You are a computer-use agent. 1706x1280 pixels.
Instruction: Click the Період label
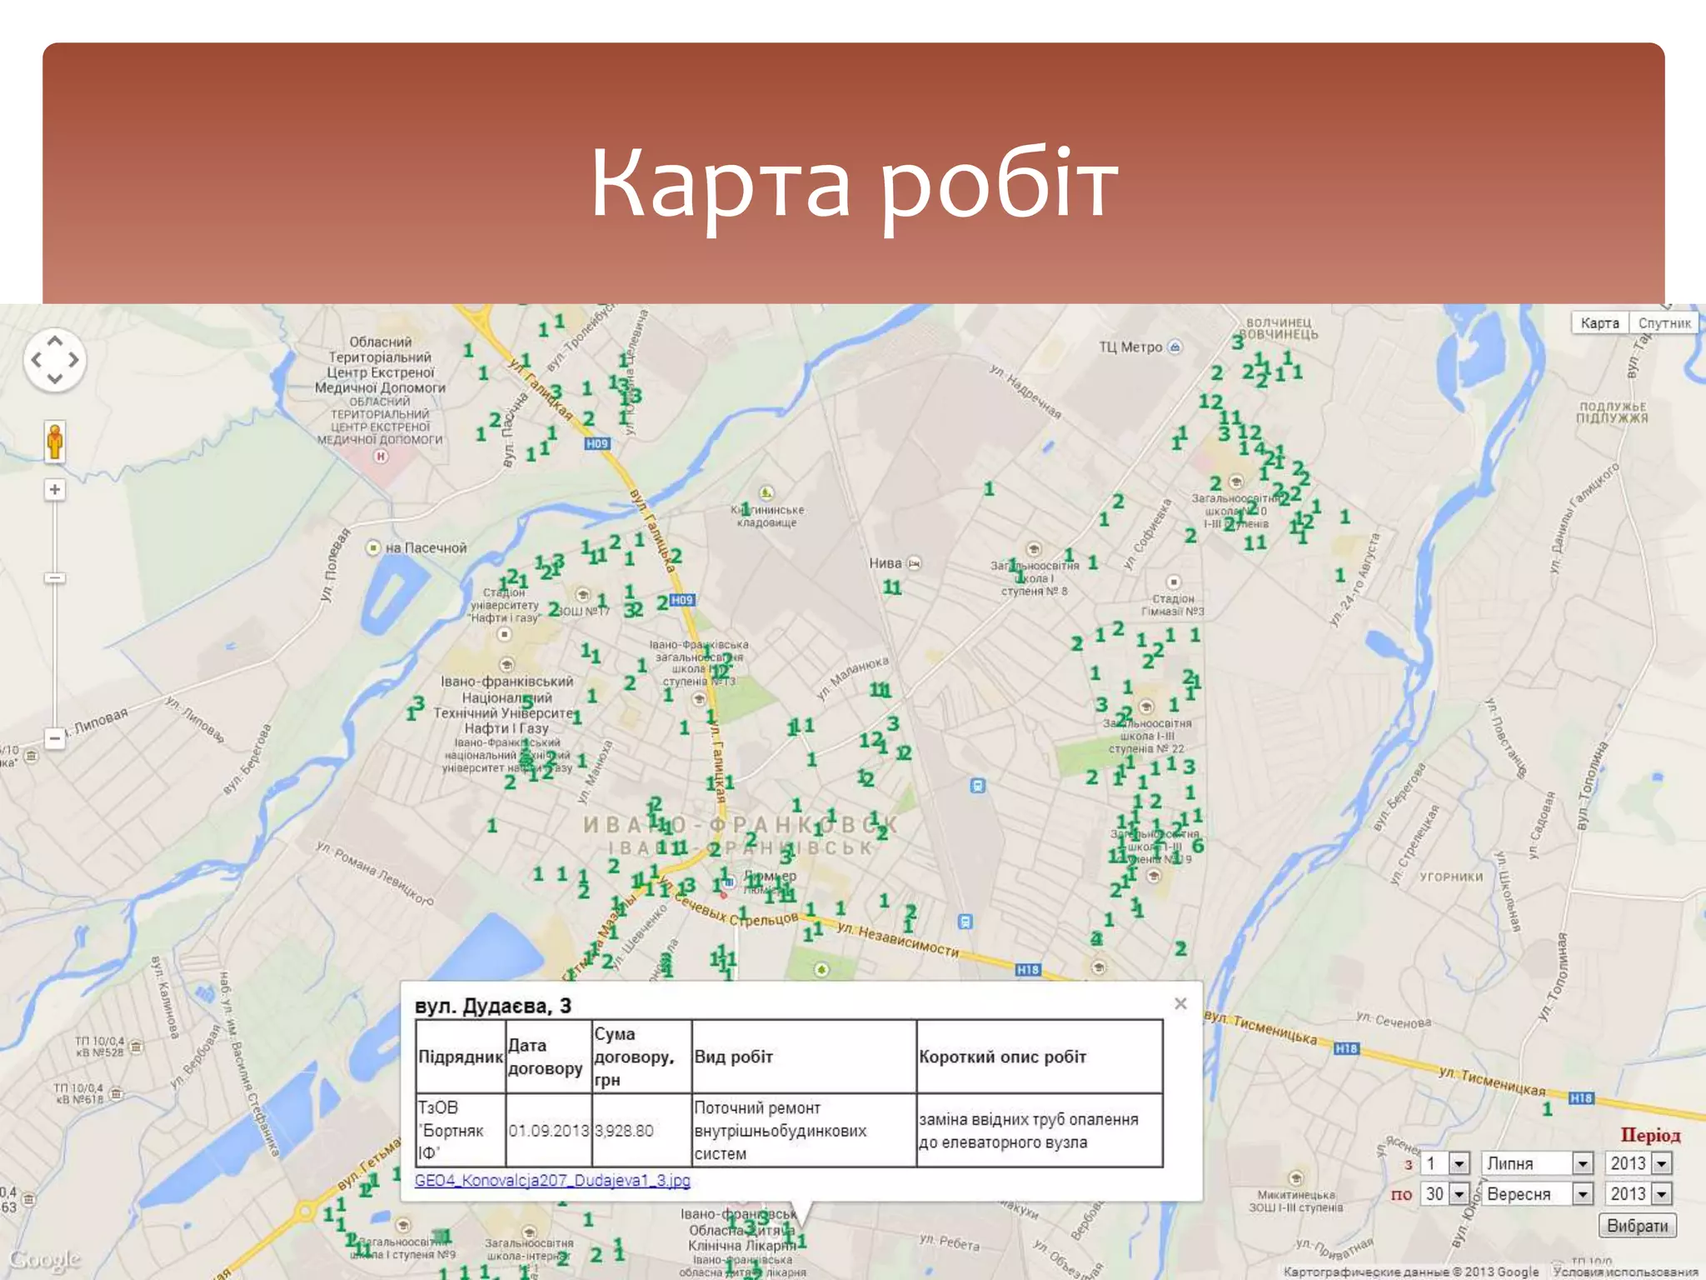point(1650,1135)
